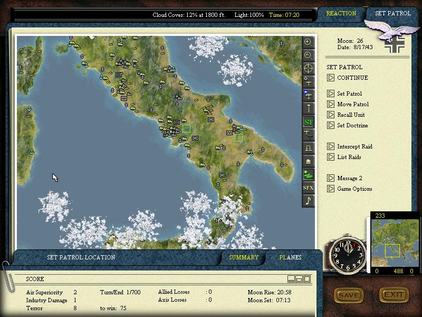Click the Moon Rise: 20:58 text

[270, 292]
